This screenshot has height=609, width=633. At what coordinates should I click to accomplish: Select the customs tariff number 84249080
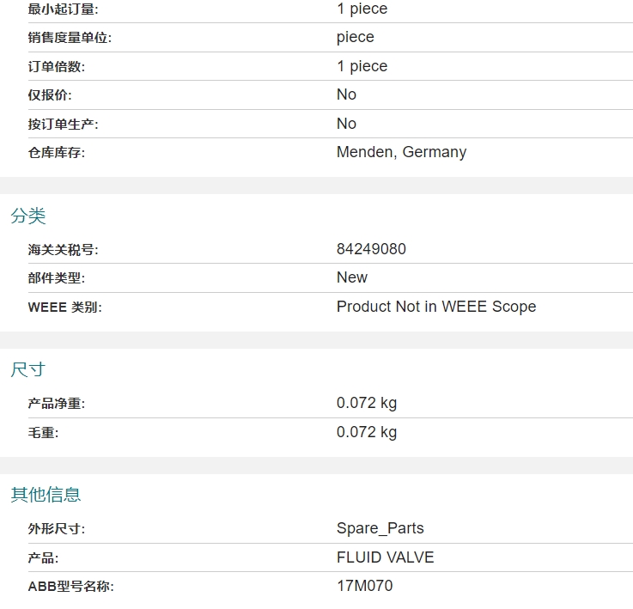pyautogui.click(x=371, y=249)
